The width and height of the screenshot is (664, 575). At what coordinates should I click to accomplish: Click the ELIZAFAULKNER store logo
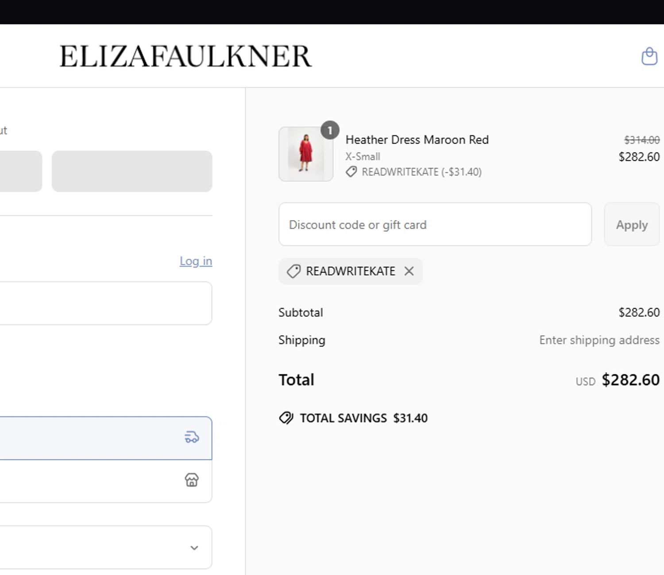[185, 56]
